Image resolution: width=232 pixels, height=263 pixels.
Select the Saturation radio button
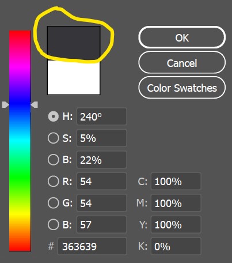point(53,138)
